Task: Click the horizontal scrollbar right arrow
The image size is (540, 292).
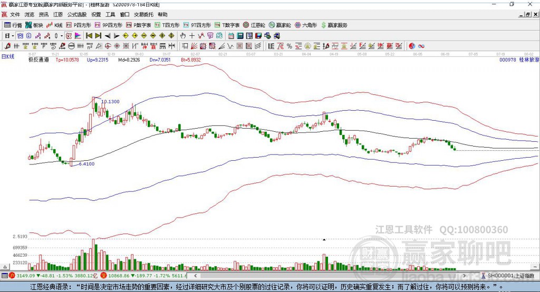Action: pos(464,276)
